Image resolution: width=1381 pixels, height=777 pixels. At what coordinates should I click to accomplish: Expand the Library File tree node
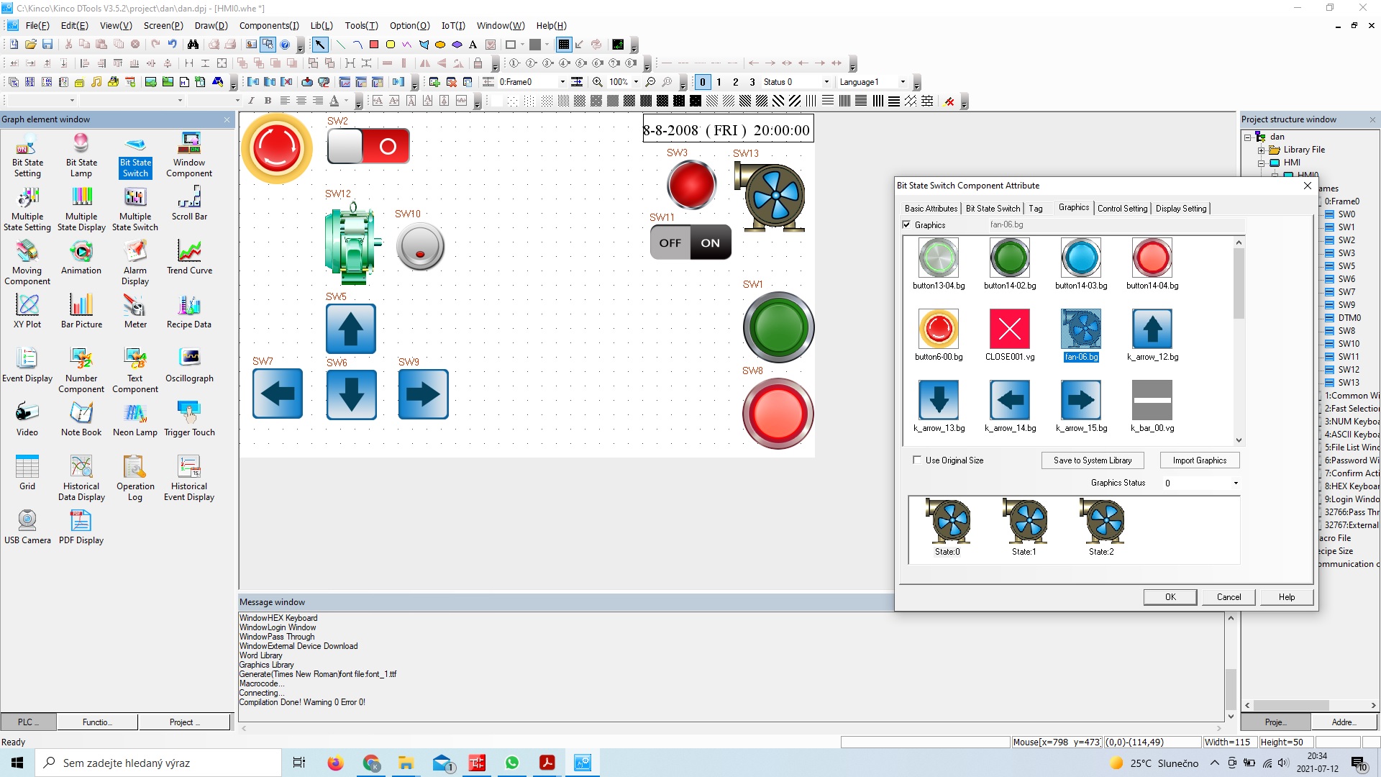[x=1261, y=150]
